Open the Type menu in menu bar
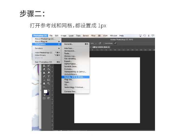 coord(78,36)
